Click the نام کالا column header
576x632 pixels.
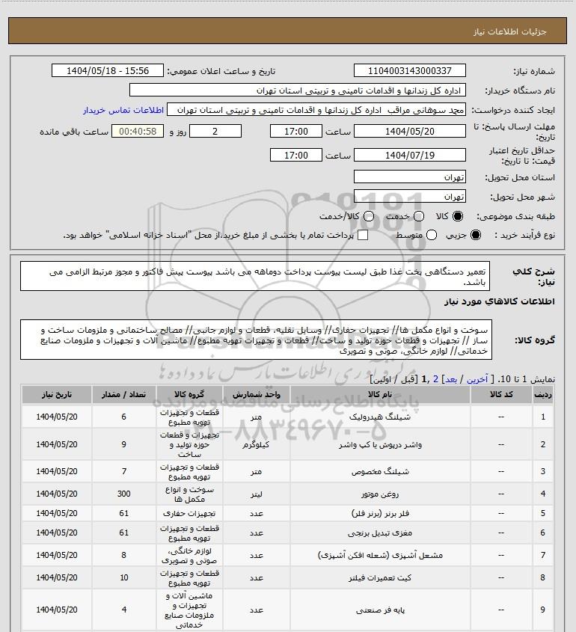pos(380,395)
